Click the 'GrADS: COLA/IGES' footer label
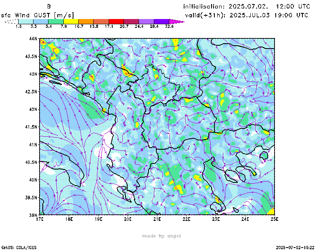Viewport: 323px width, 250px height. (15, 247)
